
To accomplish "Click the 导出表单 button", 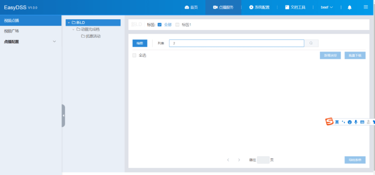I will coord(354,160).
